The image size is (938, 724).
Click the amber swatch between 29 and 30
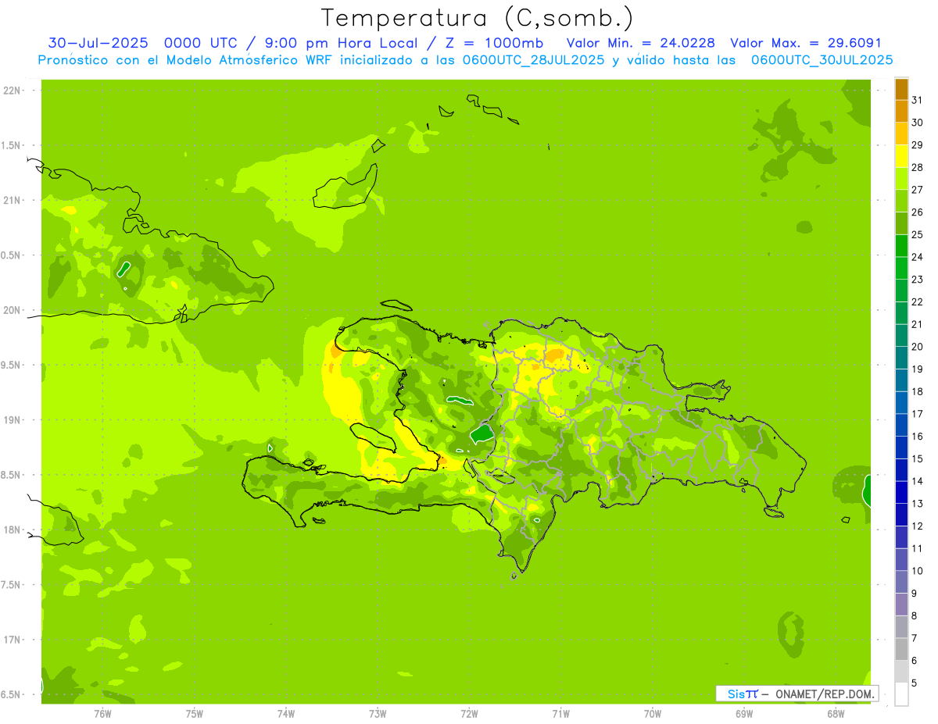(x=901, y=134)
